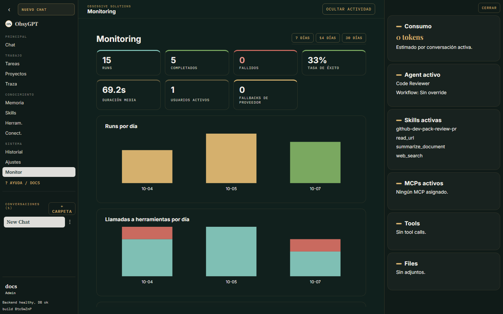
Task: Open the three-dot menu for New Chat
Action: tap(70, 222)
